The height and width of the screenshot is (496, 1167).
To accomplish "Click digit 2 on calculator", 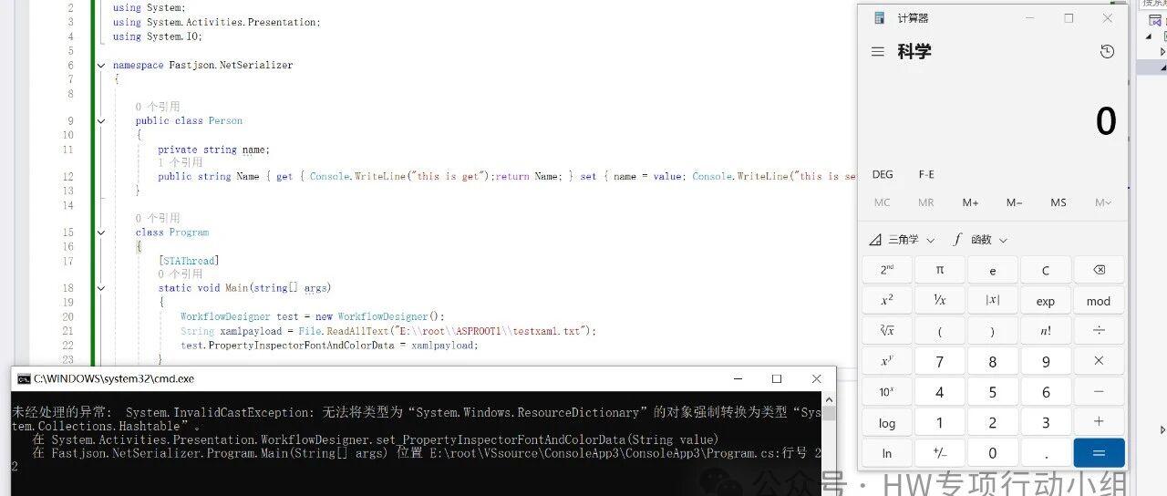I will click(x=993, y=423).
